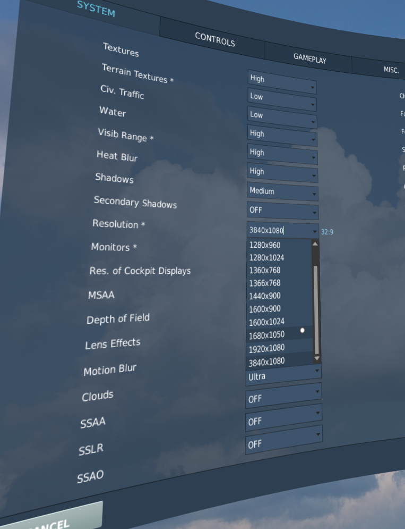Viewport: 405px width, 529px height.
Task: Open the Visib Range dropdown
Action: [282, 154]
